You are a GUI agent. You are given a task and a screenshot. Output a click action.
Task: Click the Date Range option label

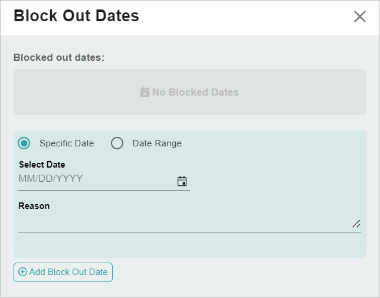pyautogui.click(x=157, y=143)
